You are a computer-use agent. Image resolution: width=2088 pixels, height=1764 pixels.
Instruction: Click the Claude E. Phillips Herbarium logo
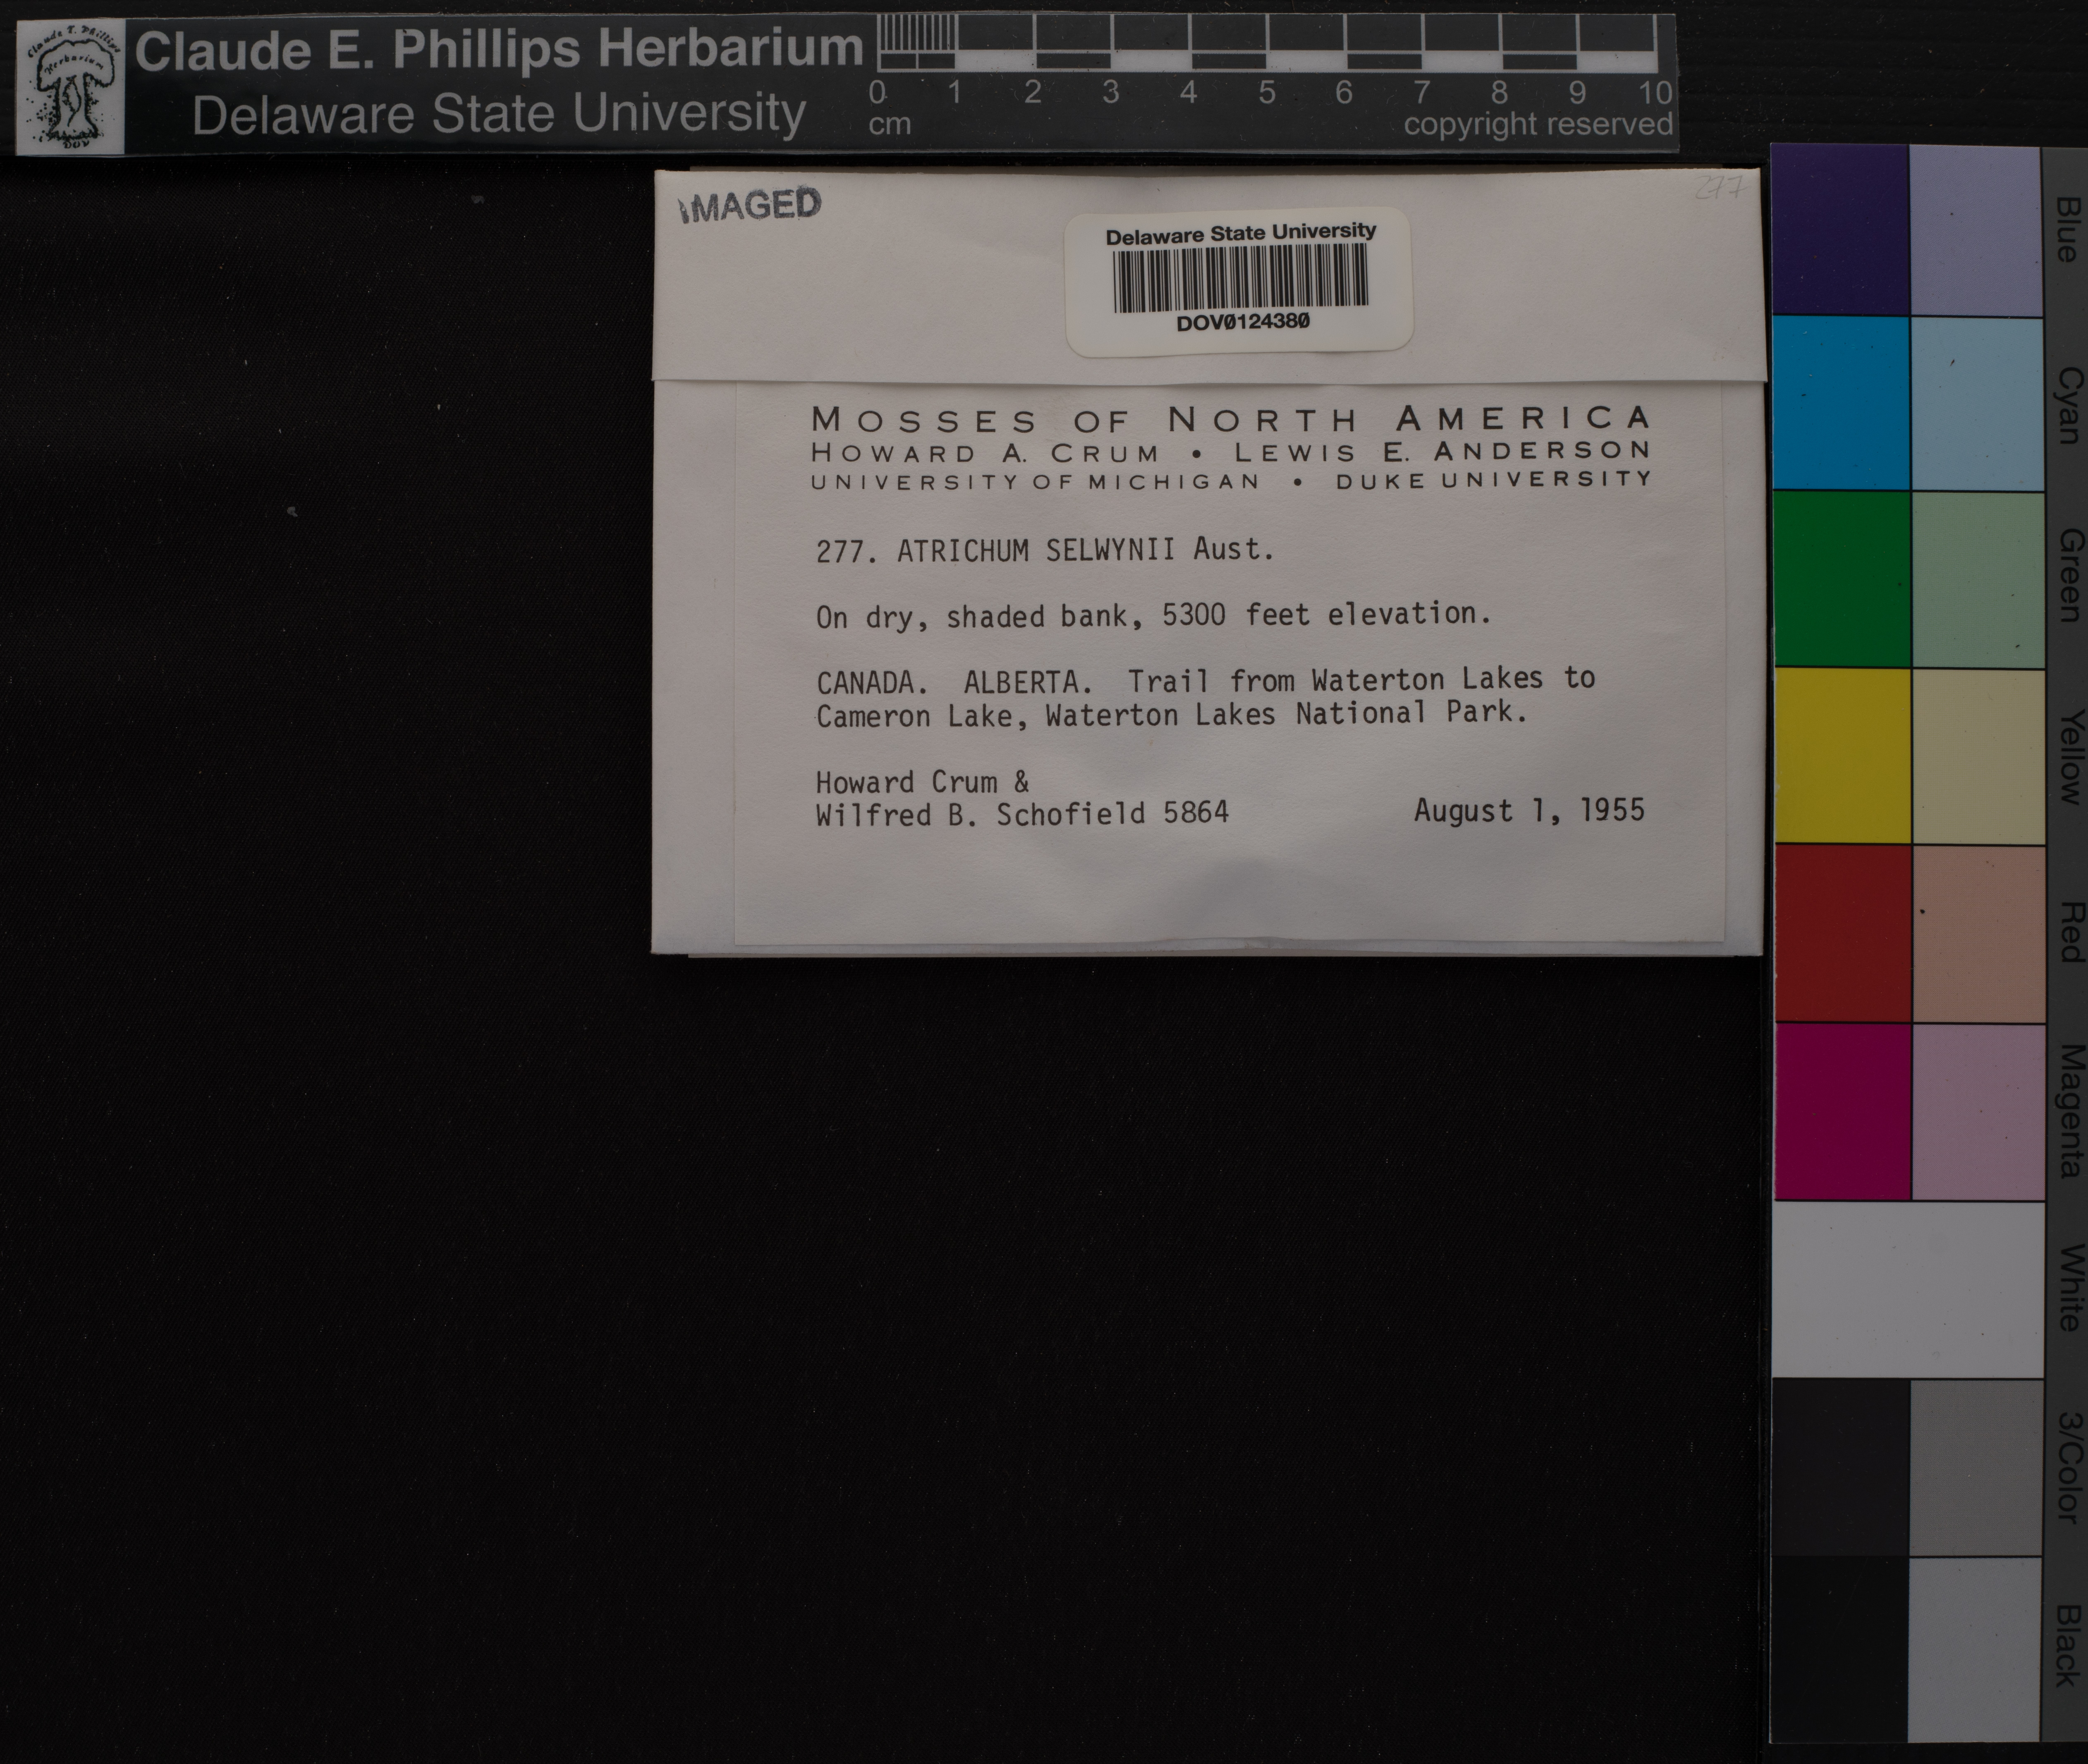[70, 87]
